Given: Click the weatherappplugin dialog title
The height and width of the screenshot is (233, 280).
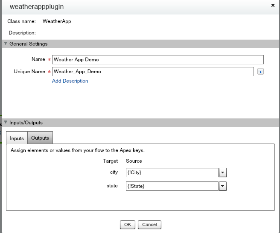Looking at the screenshot, I should pos(37,7).
